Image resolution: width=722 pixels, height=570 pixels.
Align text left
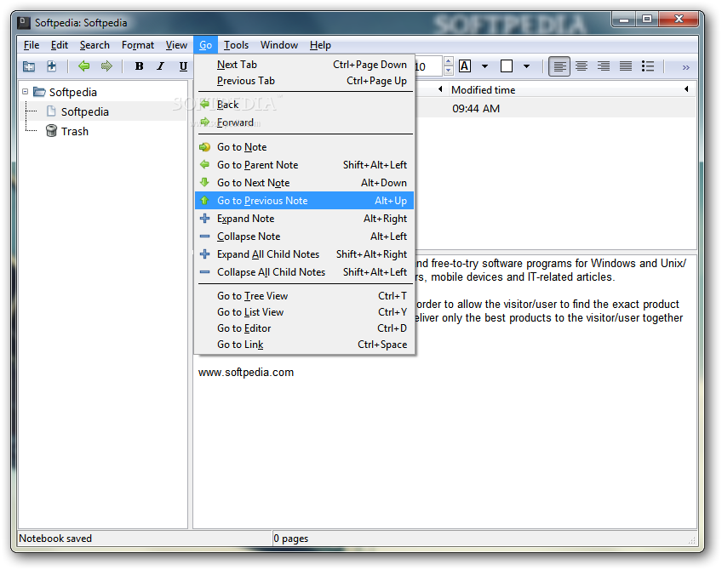pyautogui.click(x=559, y=66)
